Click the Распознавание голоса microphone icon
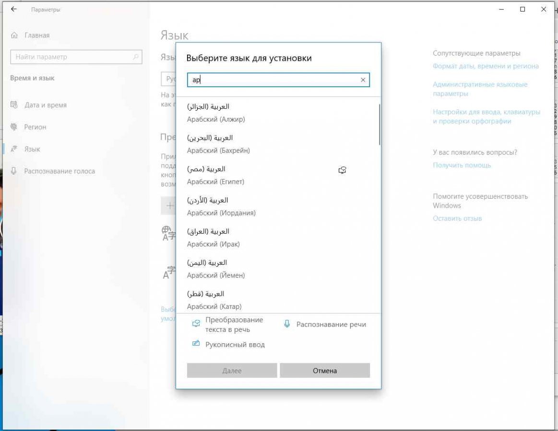Viewport: 558px width, 431px height. pos(14,171)
